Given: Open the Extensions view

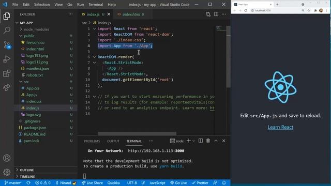Looking at the screenshot, I should pyautogui.click(x=7, y=73).
